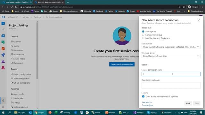Select Subscription scope level
Screen dimensions: 205x115
[x=143, y=32]
